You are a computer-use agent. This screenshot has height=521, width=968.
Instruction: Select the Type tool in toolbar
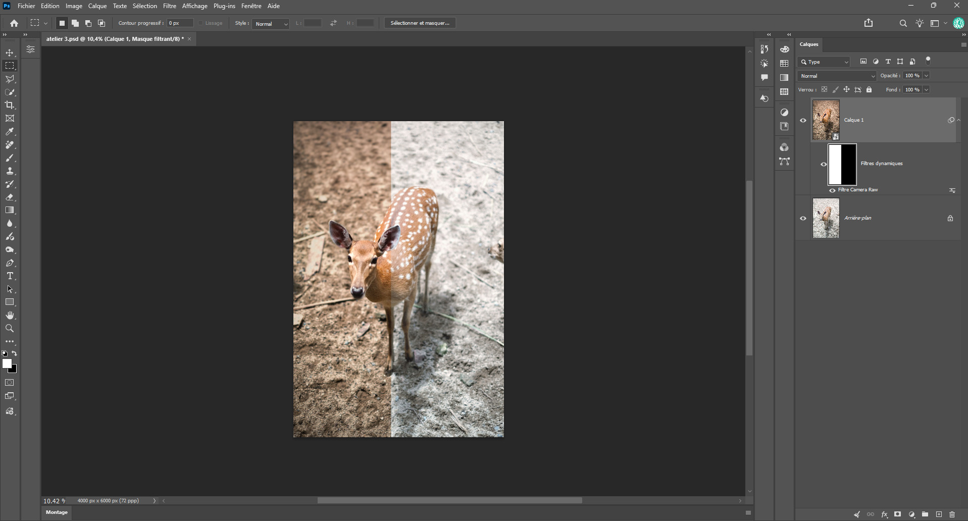(x=10, y=276)
